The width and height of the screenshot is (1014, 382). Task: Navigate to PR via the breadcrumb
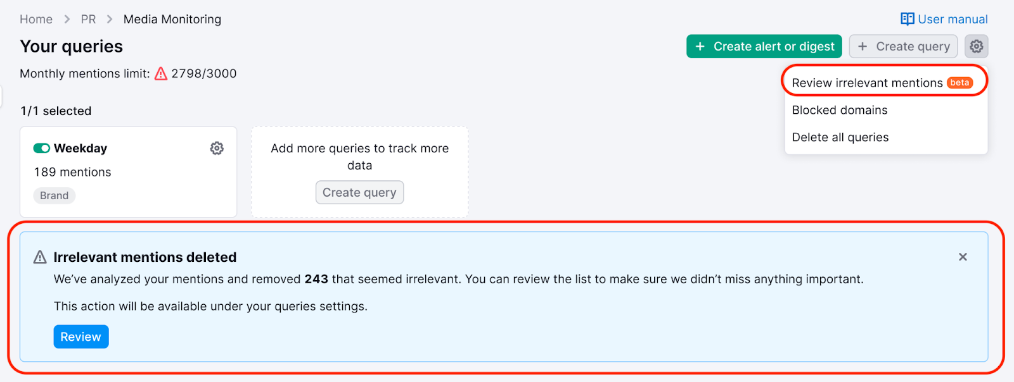(x=88, y=19)
